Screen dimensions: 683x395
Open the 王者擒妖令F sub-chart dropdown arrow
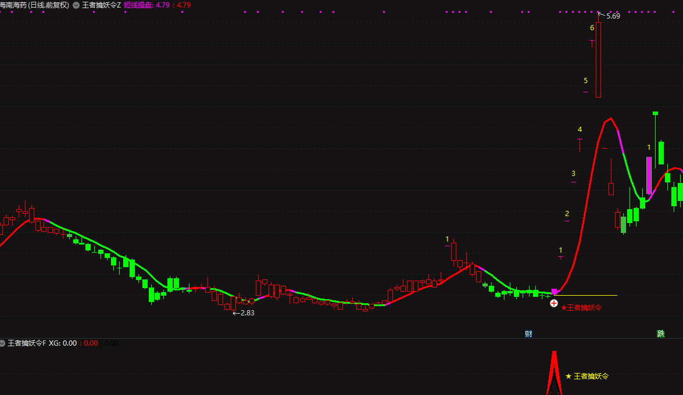pyautogui.click(x=2, y=343)
